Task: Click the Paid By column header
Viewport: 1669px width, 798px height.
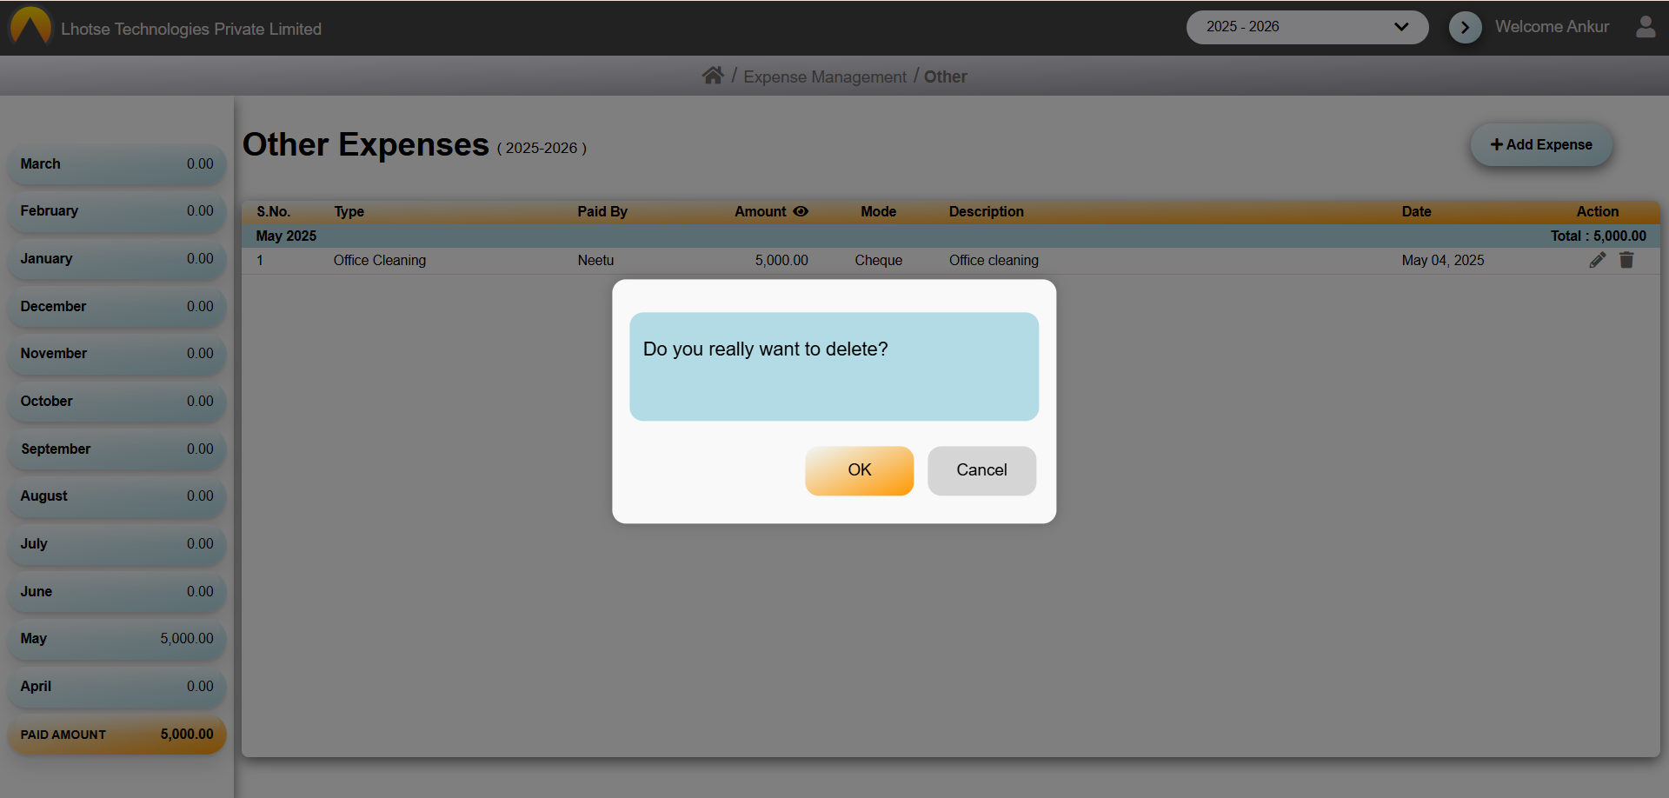Action: 602,211
